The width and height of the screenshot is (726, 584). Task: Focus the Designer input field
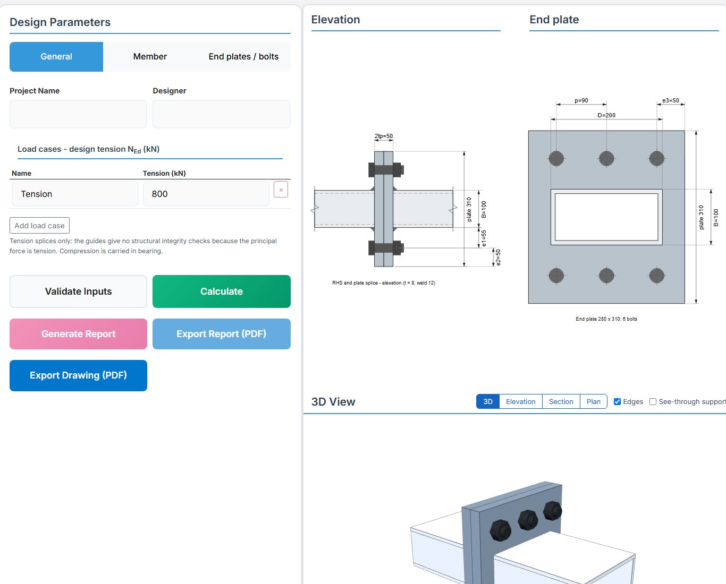[x=222, y=114]
